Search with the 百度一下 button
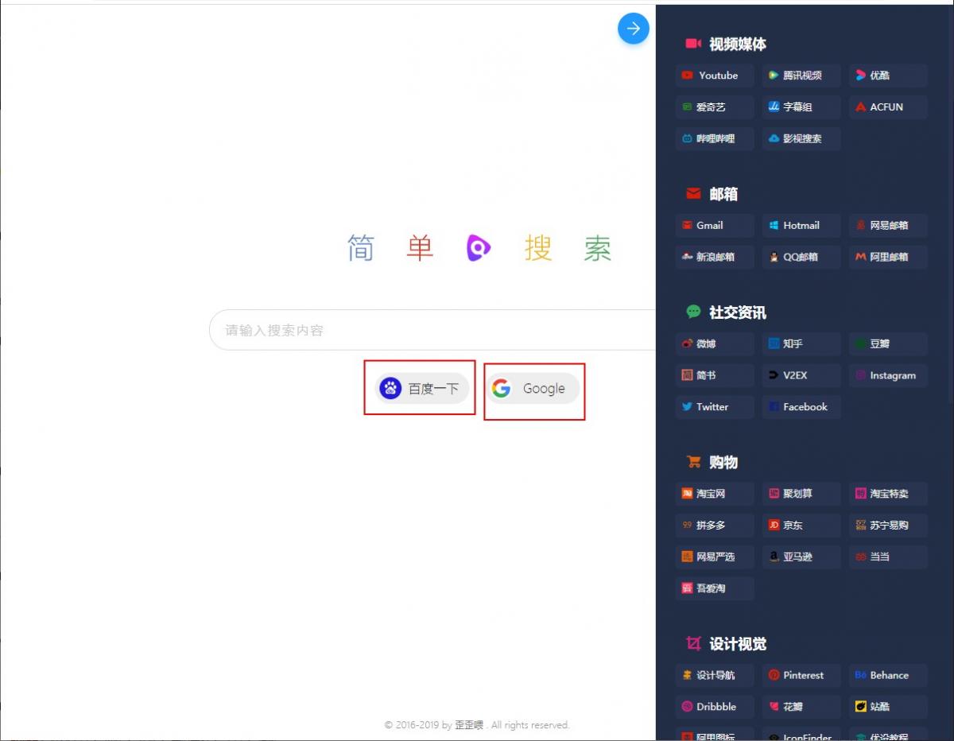954x741 pixels. tap(422, 388)
